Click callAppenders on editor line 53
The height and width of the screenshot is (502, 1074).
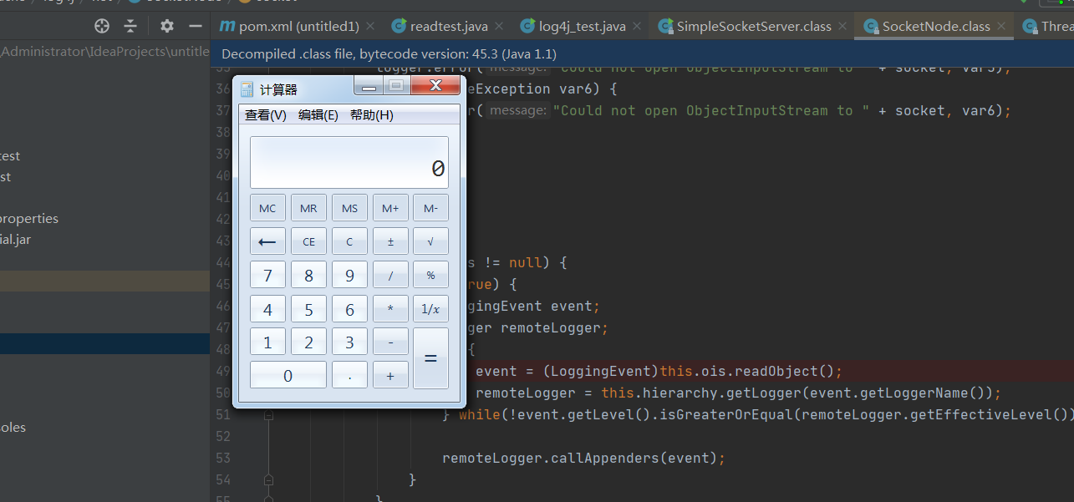(601, 458)
